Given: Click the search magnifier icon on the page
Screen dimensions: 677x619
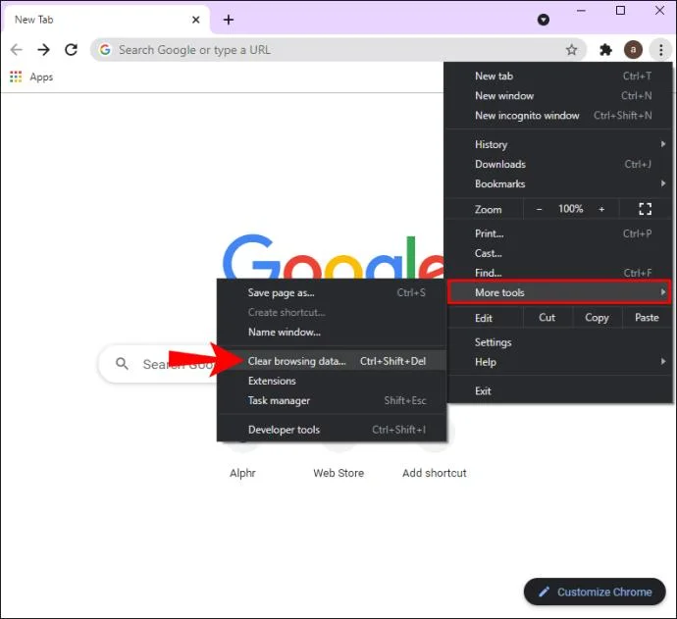Looking at the screenshot, I should (122, 364).
